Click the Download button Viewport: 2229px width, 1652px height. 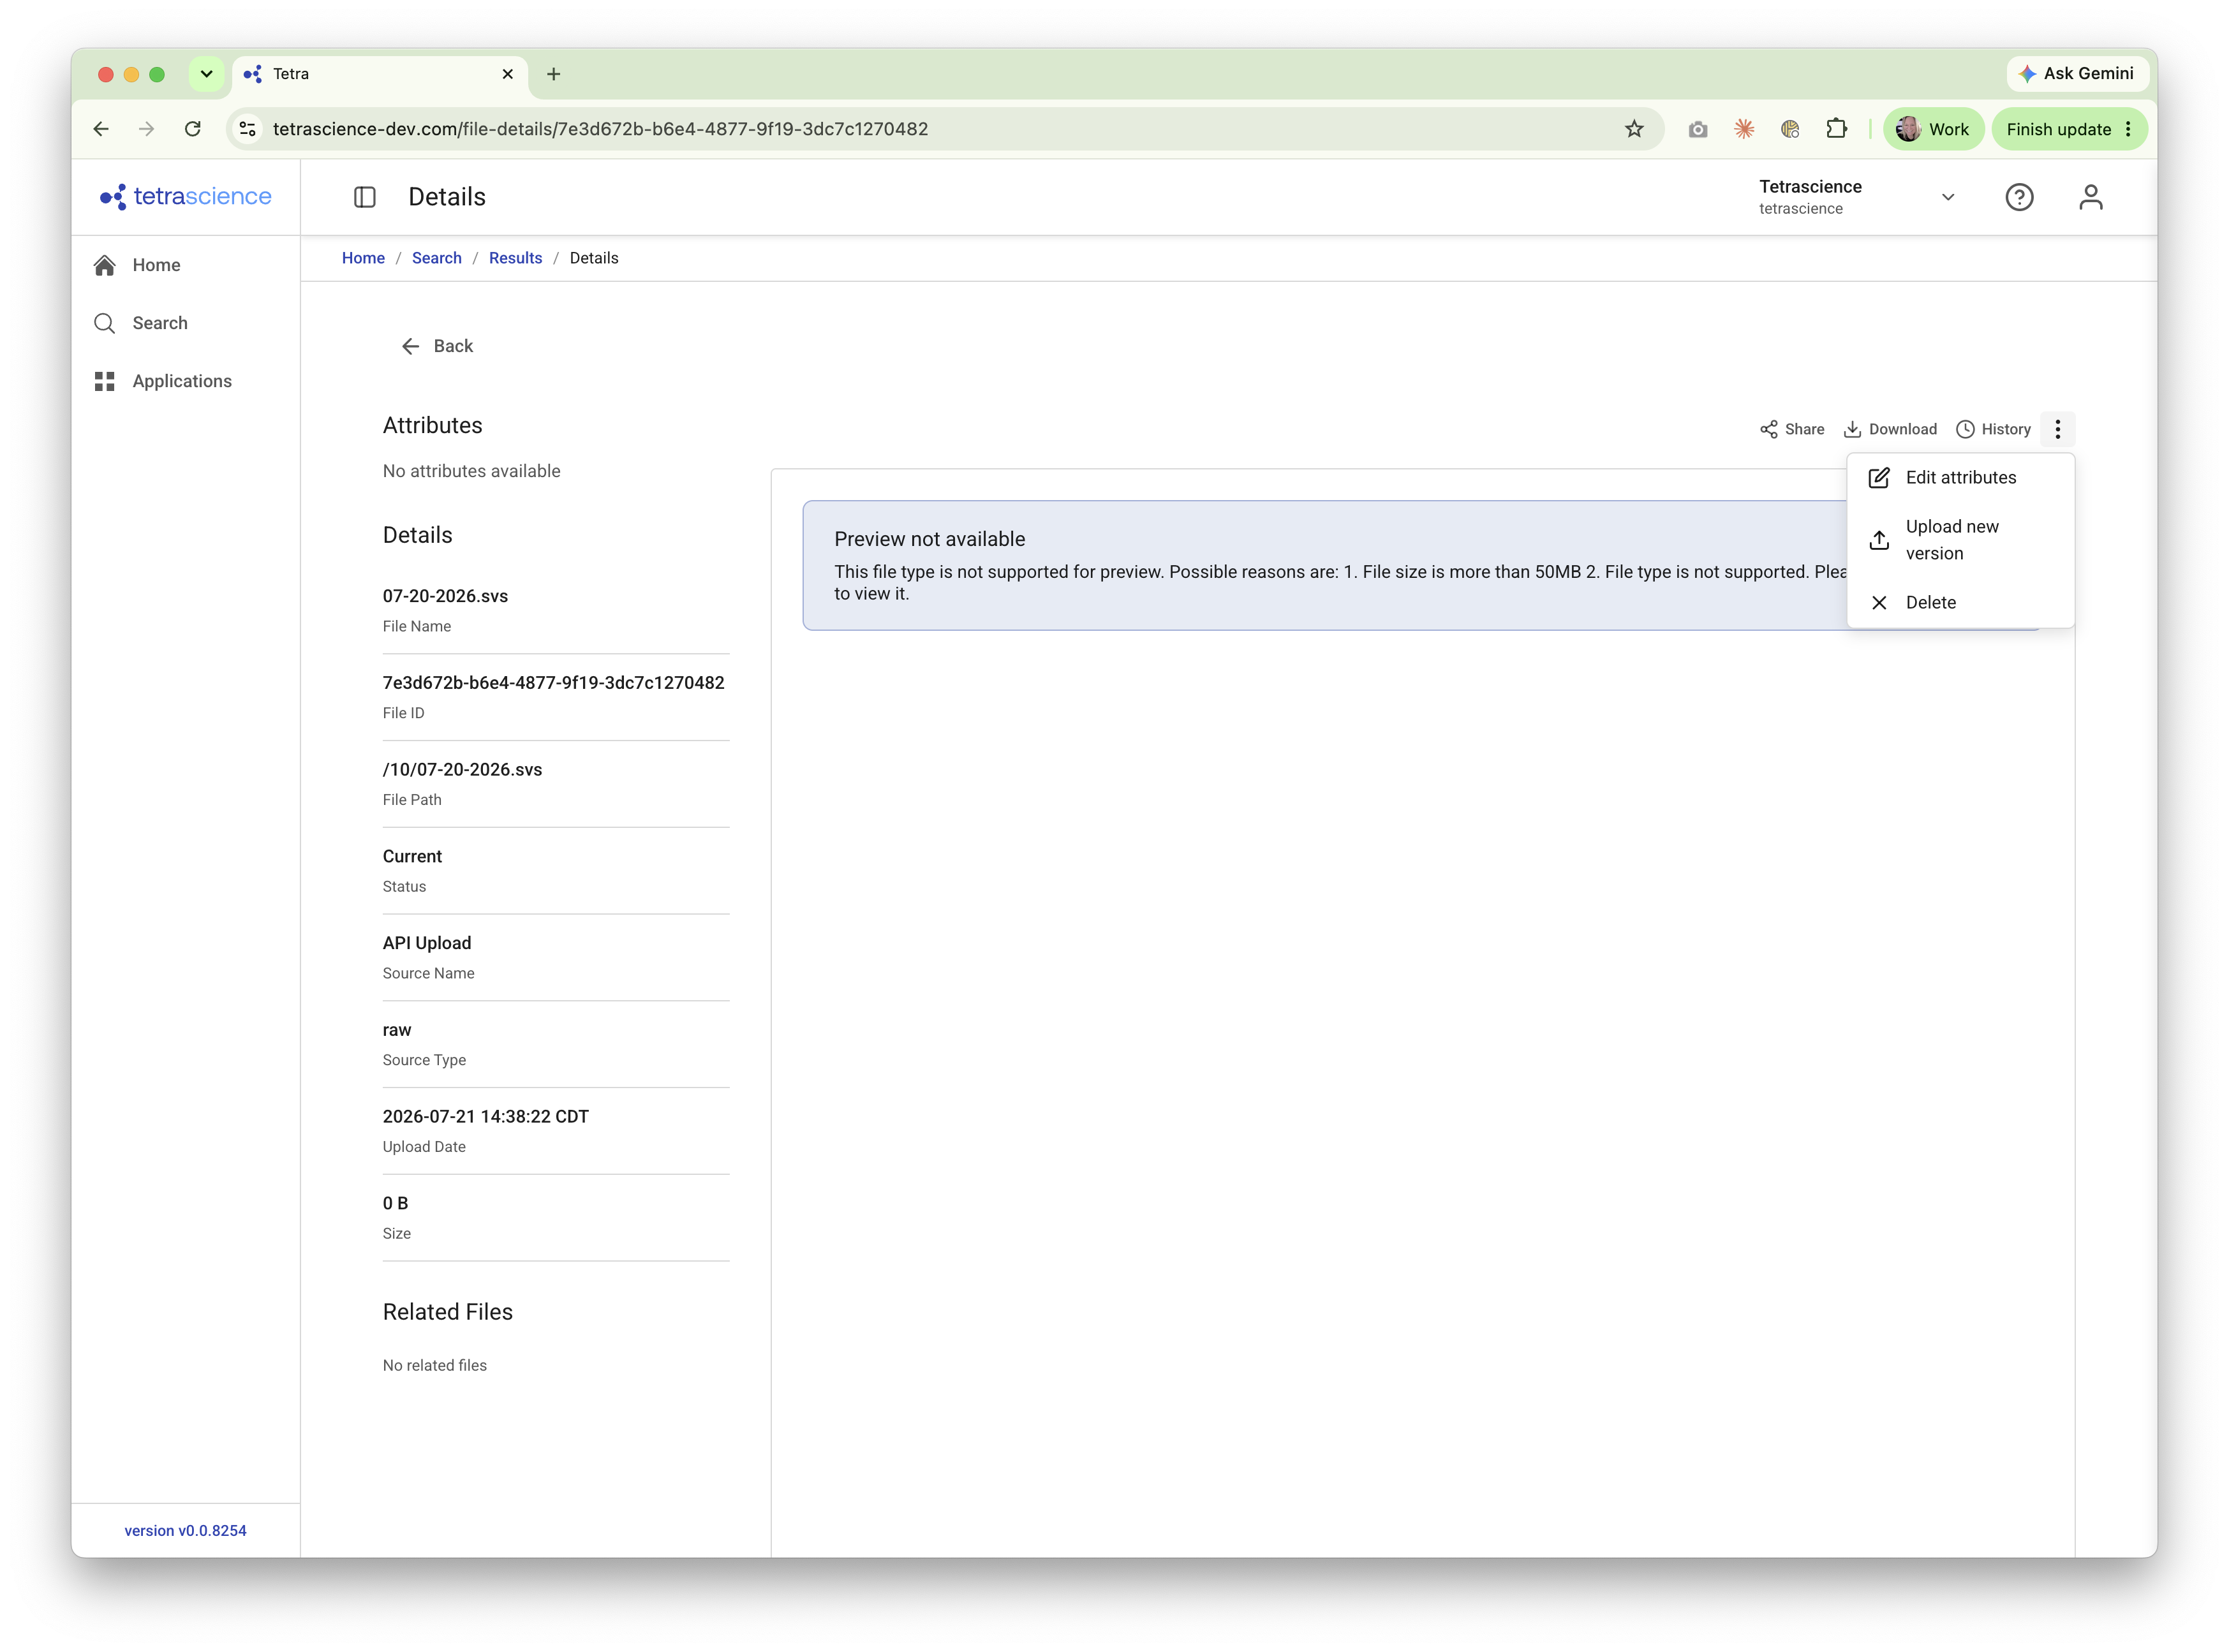tap(1890, 429)
